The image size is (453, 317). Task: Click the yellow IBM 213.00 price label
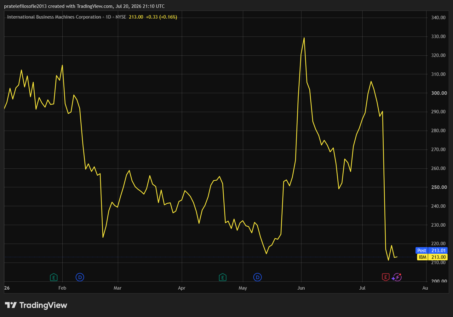tap(432, 257)
